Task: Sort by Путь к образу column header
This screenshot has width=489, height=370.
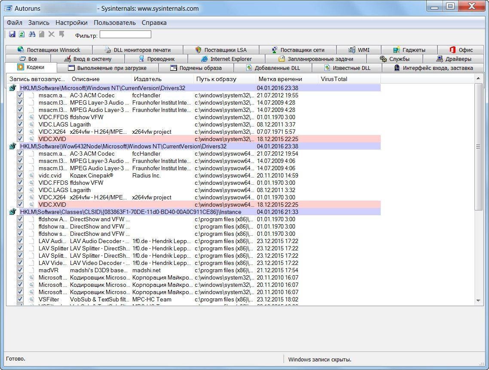Action: tap(224, 79)
